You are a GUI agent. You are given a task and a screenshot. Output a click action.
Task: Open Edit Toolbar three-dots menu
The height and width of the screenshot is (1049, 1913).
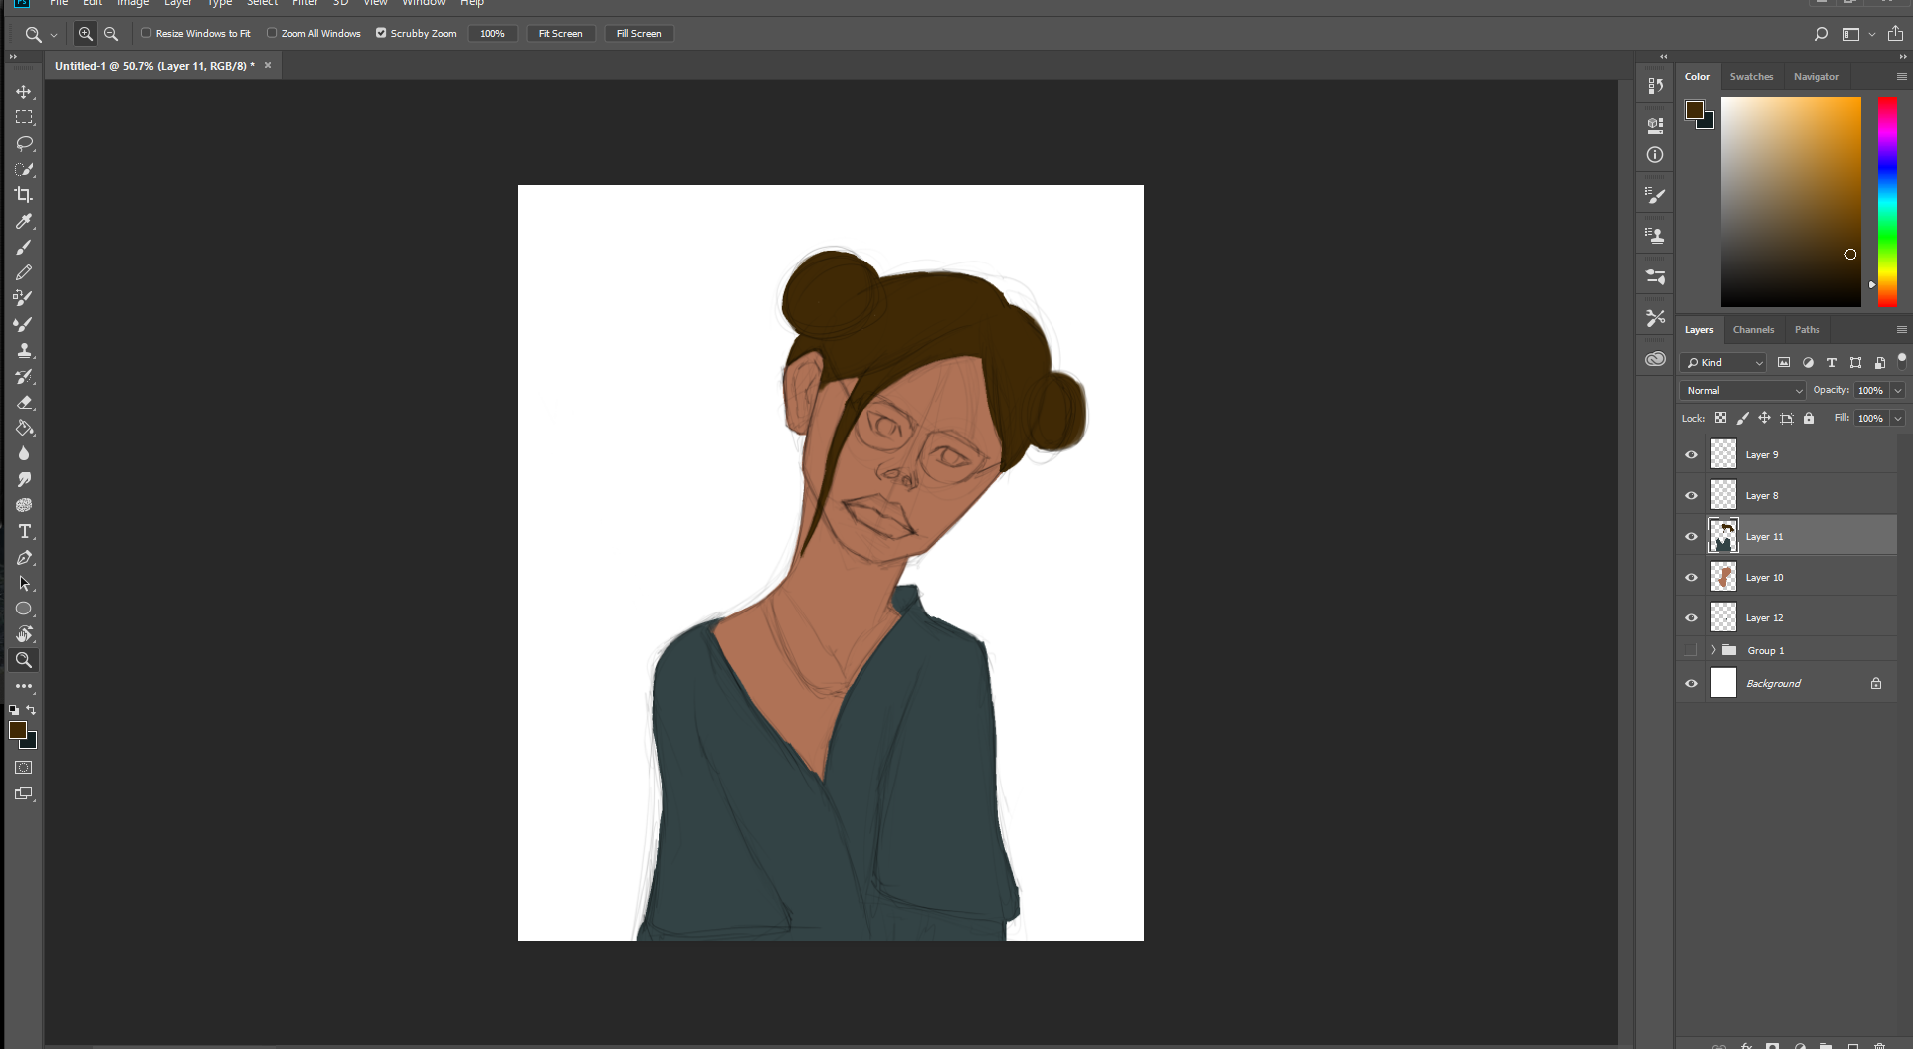point(24,686)
